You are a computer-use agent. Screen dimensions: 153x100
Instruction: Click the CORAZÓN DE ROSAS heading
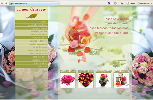86,71
